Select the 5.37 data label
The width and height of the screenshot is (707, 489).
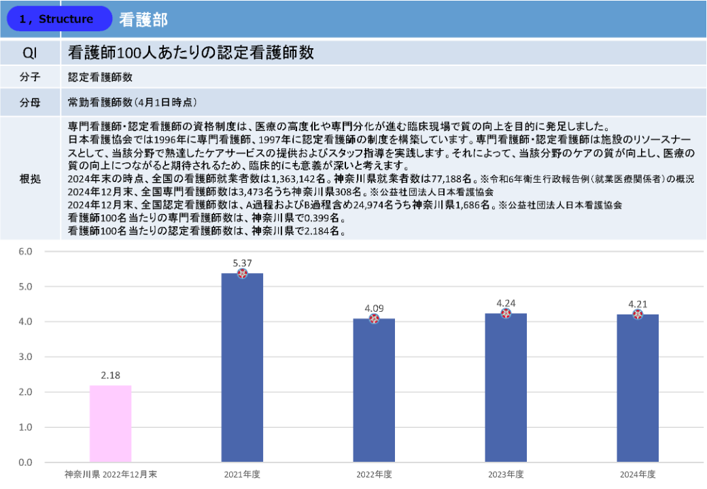(x=242, y=262)
